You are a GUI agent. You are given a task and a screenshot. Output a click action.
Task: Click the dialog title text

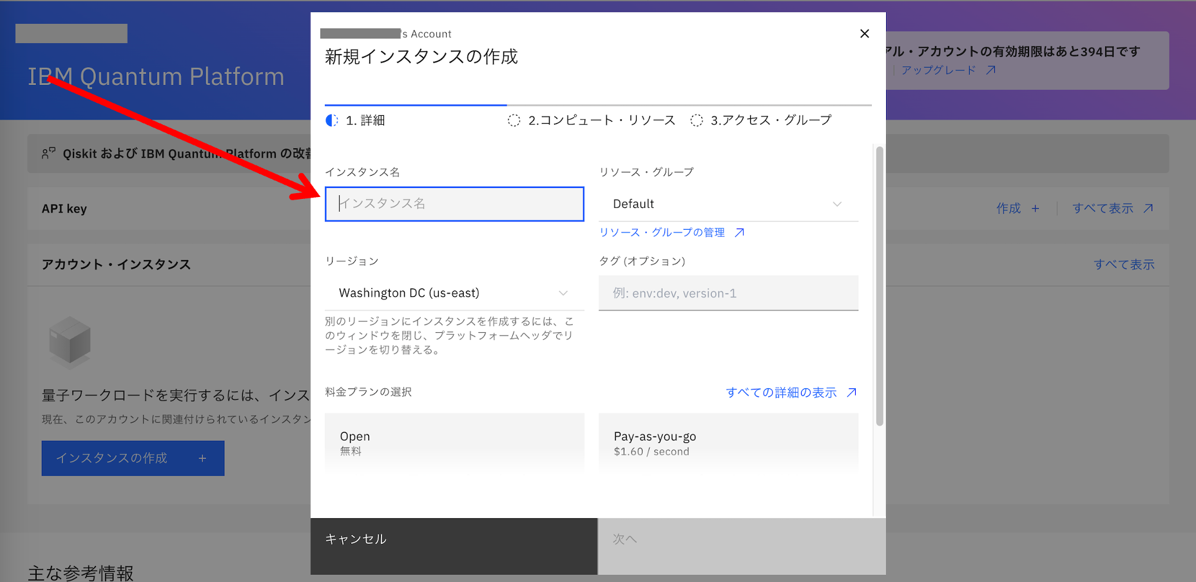(x=421, y=57)
